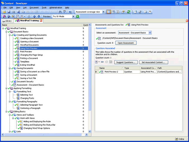Click the Suggest Questions button
The height and width of the screenshot is (142, 189).
coord(126,62)
